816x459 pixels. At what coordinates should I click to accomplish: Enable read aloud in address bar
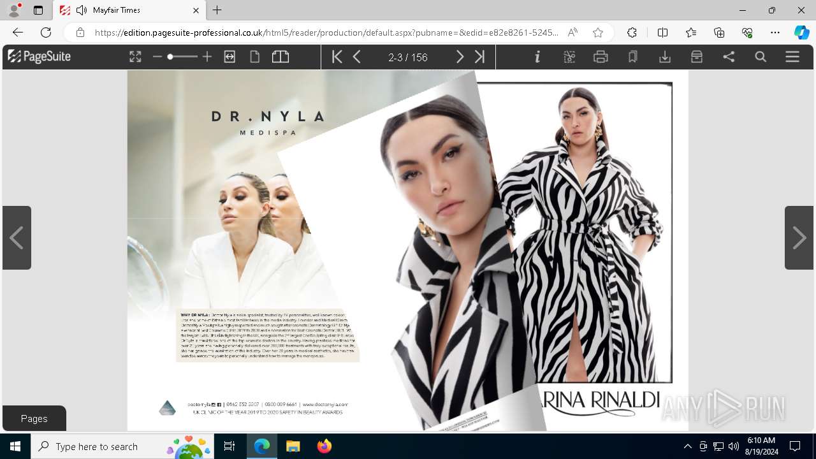[572, 33]
